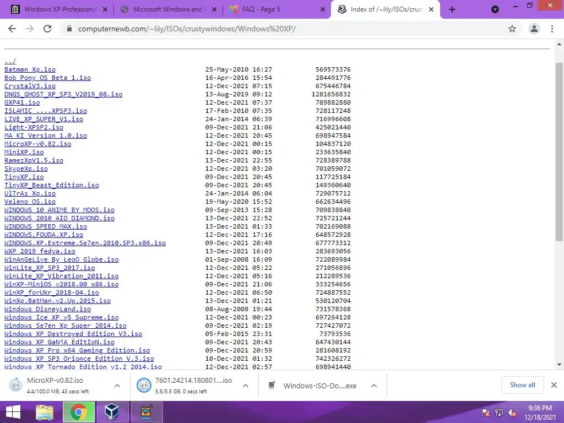
Task: Expand options for 7601.24214 ISO download
Action: [x=246, y=386]
